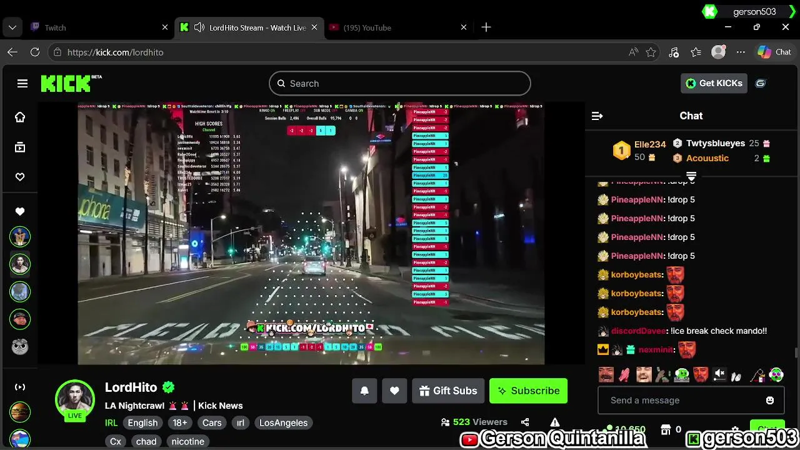
Task: Open Following outline heart icon in sidebar
Action: click(x=20, y=177)
